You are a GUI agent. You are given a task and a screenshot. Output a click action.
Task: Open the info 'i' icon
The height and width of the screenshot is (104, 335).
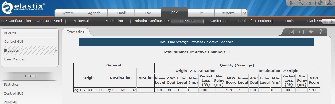pyautogui.click(x=310, y=3)
